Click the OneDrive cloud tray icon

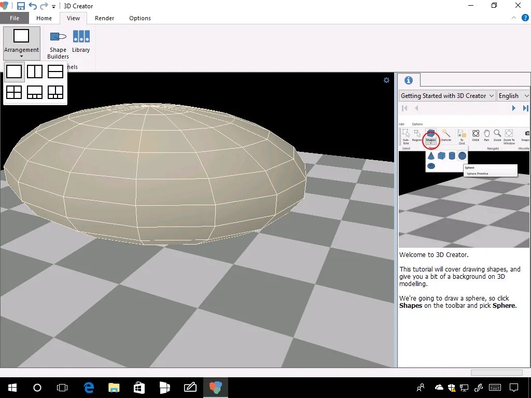[x=439, y=388]
